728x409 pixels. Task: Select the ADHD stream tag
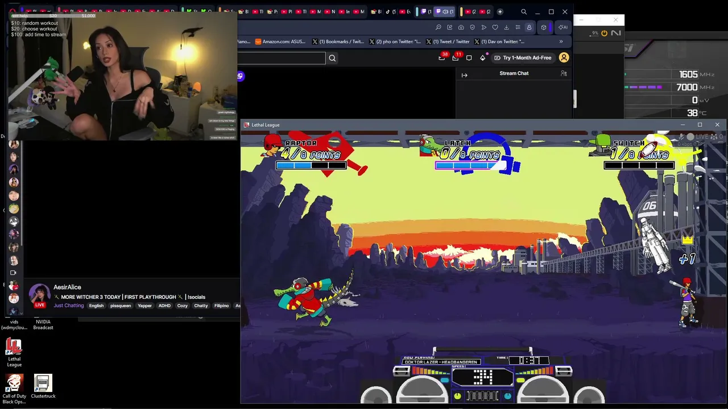164,306
